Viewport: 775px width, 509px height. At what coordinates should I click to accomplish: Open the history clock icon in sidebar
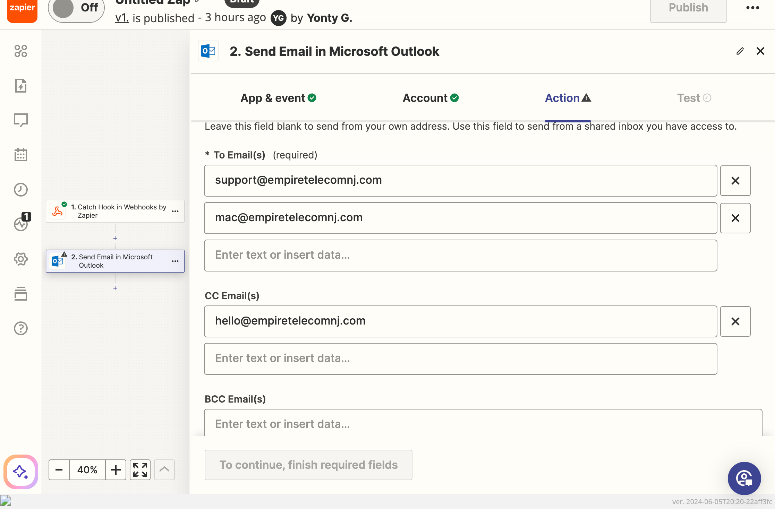coord(21,190)
